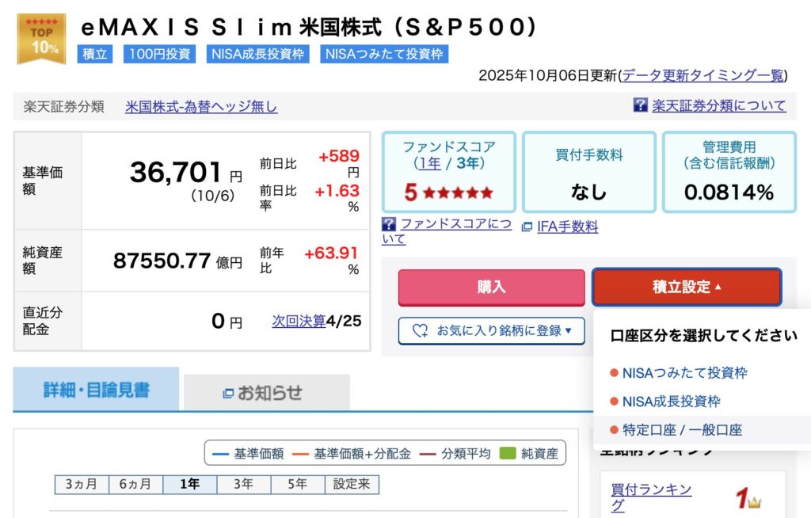Click the external window icon beside IFA手数料
Viewport: 811px width, 518px height.
[x=527, y=227]
